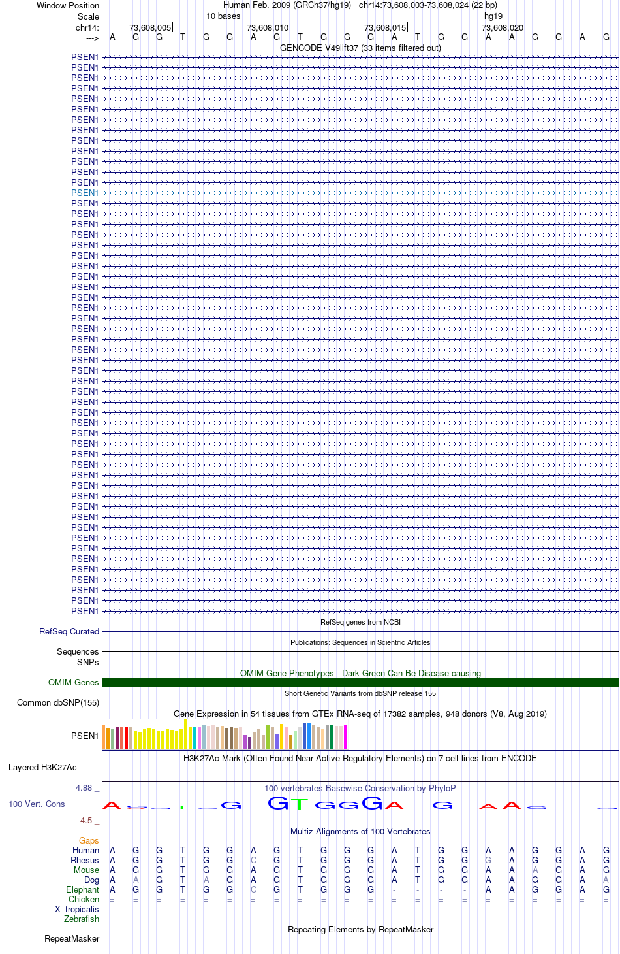Select the X_tropicalis alignment row label
Screen dimensions: 620x954
point(77,909)
